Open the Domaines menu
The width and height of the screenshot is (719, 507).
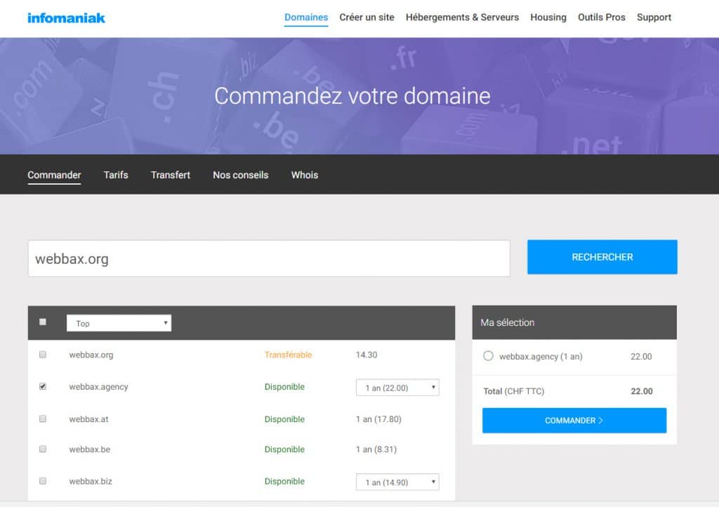[306, 18]
